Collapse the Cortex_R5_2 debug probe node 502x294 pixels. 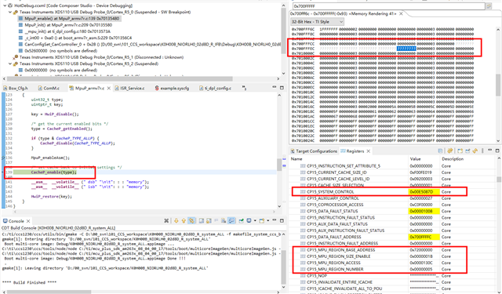click(10, 64)
